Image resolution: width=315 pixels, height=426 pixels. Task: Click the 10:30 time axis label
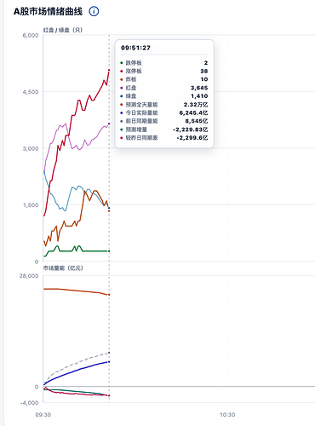click(227, 415)
